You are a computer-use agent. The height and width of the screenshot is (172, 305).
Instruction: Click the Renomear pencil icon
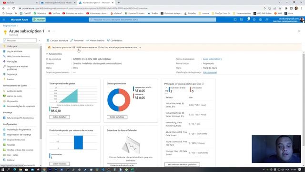71,40
